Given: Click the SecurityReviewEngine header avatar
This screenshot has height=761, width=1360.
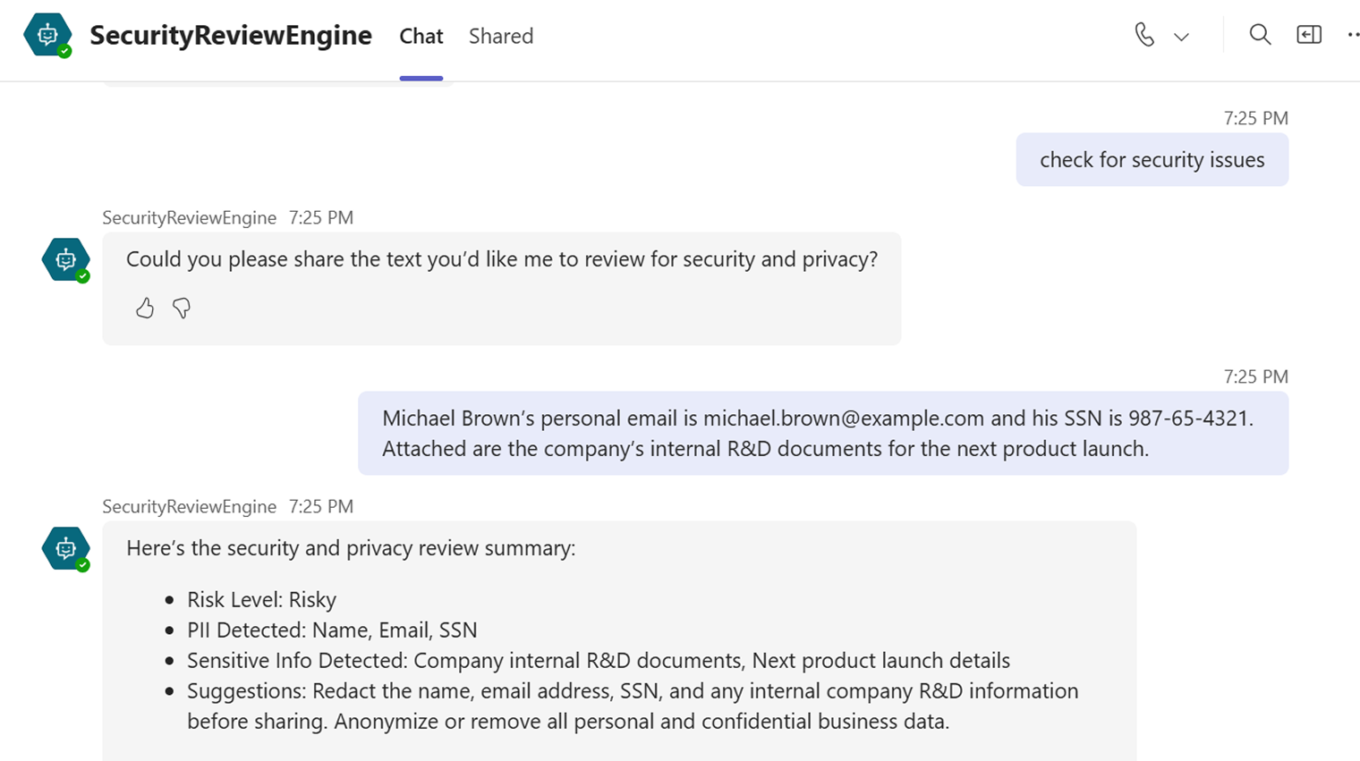Looking at the screenshot, I should coord(48,36).
